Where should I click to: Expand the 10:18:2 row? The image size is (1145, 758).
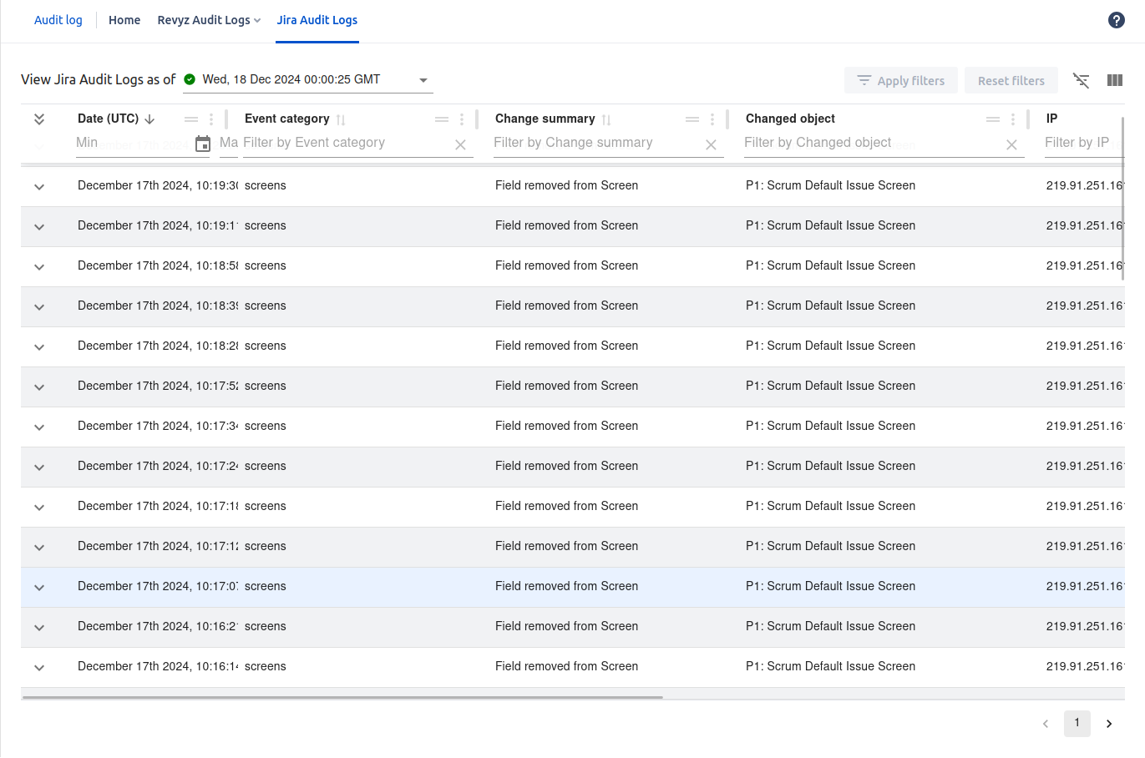click(39, 346)
